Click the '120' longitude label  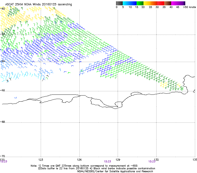[2, 159]
